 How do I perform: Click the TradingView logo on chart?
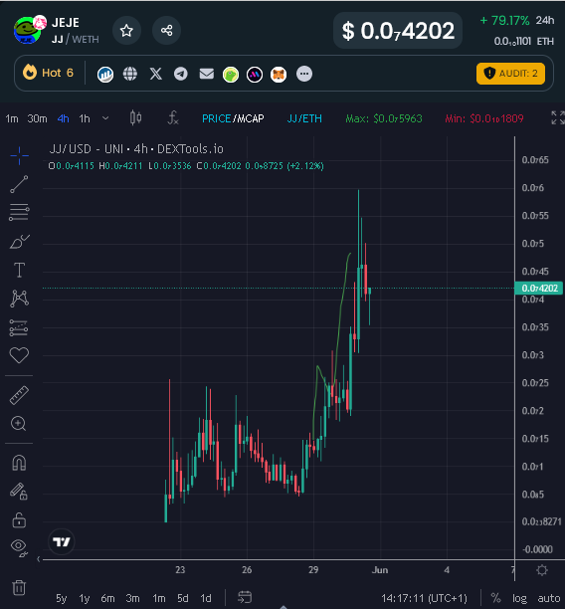tap(62, 541)
